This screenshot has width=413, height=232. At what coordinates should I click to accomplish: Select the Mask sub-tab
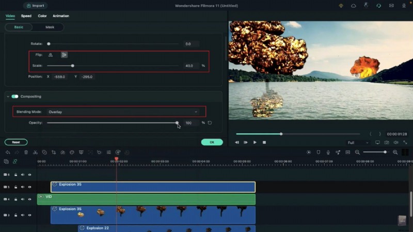[50, 27]
